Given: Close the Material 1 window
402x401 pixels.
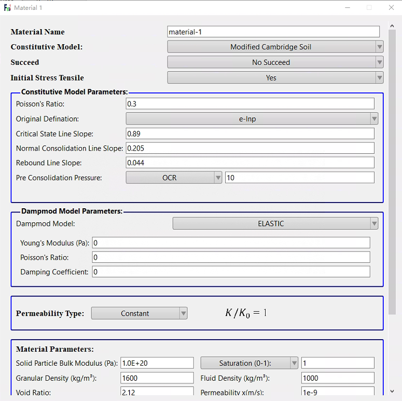Looking at the screenshot, I should pos(391,8).
